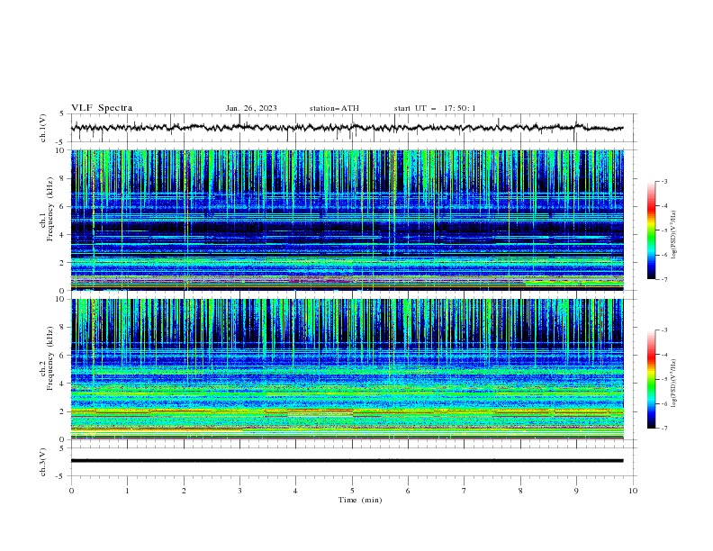This screenshot has height=551, width=713.
Task: Click ch.2 frequency axis "10" tick label
Action: pyautogui.click(x=61, y=299)
